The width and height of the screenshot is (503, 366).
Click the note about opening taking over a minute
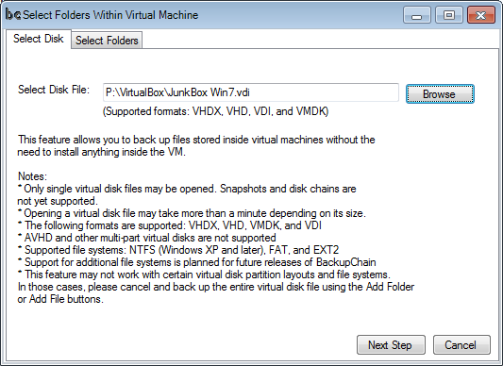point(192,213)
